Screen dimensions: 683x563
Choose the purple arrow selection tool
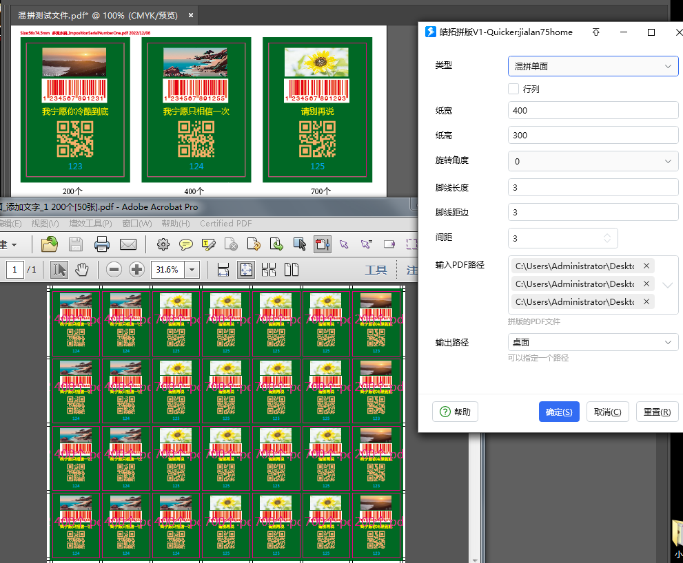tap(344, 244)
